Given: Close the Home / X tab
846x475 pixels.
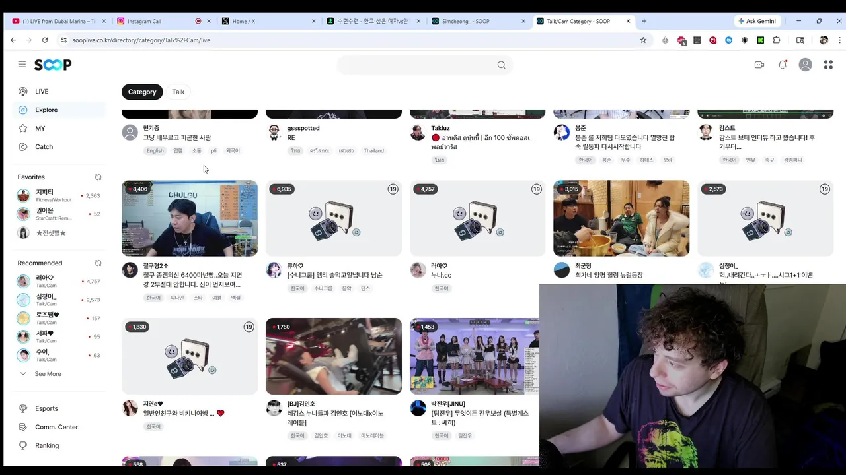Looking at the screenshot, I should pyautogui.click(x=313, y=21).
